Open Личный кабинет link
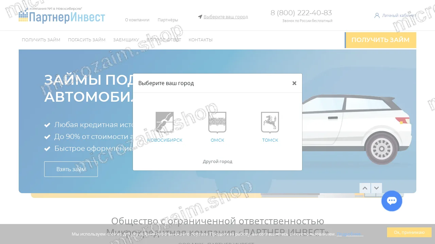 coord(399,15)
